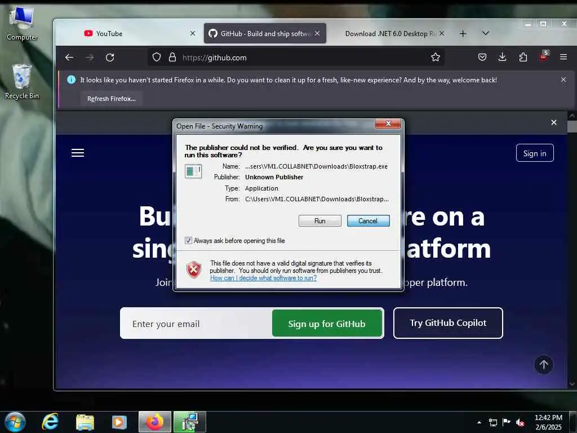Close the GitHub tab
The image size is (577, 433).
(317, 33)
